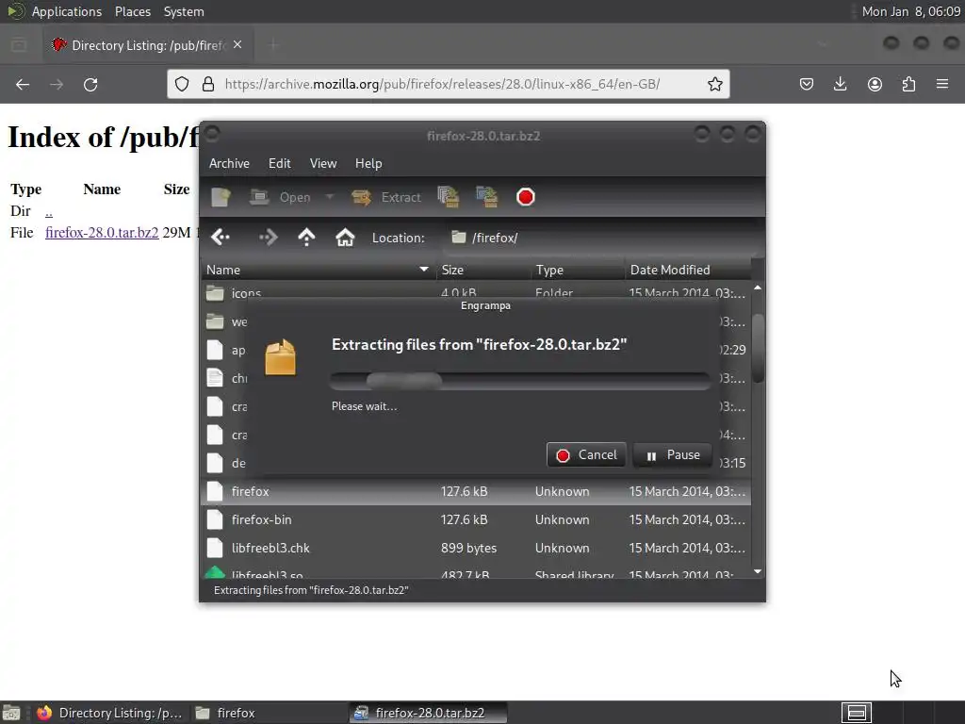Click the Engrampa new archive toolbar icon

[x=221, y=197]
